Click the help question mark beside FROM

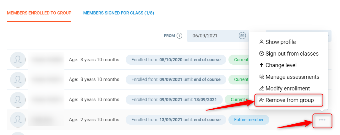(x=179, y=36)
